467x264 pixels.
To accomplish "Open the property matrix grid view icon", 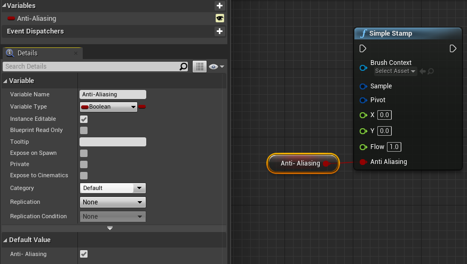I will point(200,67).
